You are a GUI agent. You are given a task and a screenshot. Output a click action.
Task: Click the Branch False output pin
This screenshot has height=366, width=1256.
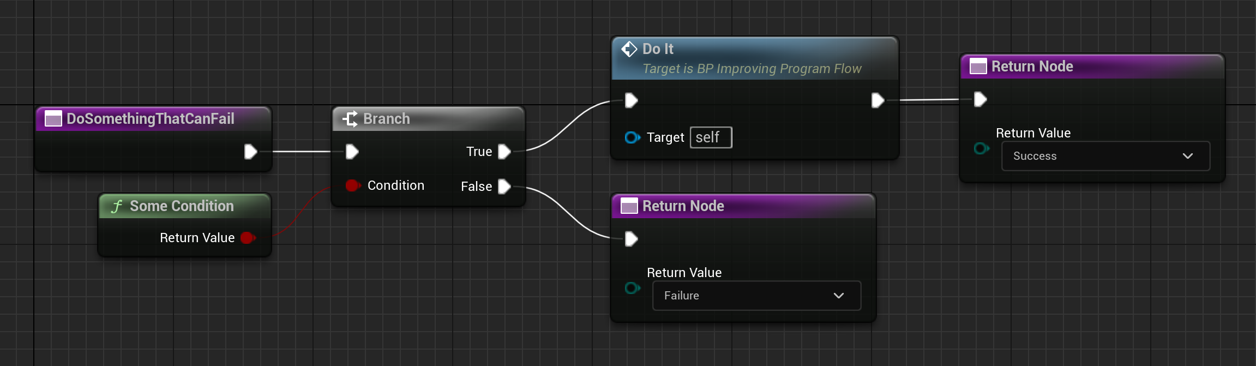tap(504, 187)
